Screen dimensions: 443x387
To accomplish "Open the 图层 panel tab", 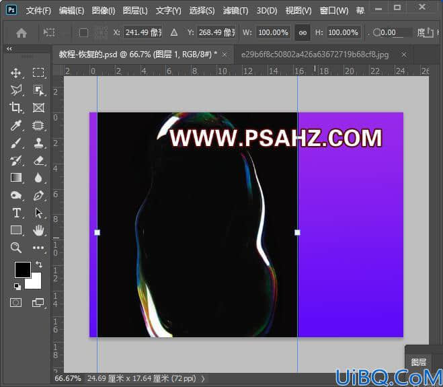I will (419, 362).
